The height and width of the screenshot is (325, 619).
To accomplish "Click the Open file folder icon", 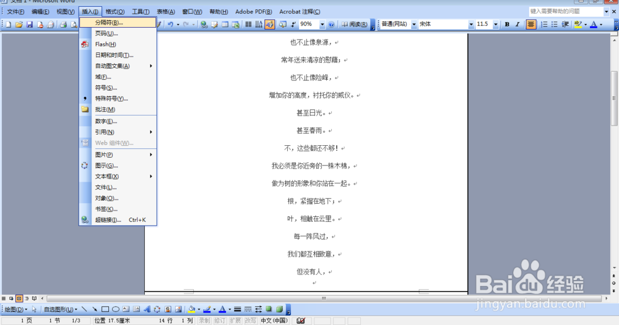I will pyautogui.click(x=19, y=25).
